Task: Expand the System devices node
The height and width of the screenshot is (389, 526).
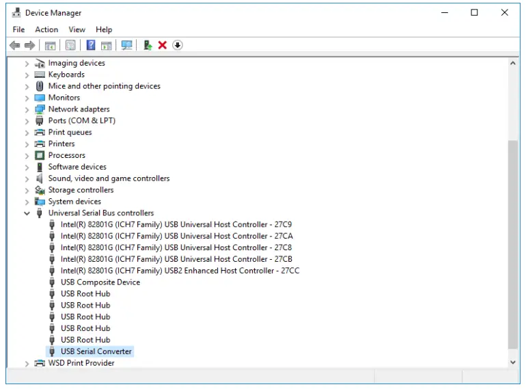Action: pyautogui.click(x=27, y=202)
